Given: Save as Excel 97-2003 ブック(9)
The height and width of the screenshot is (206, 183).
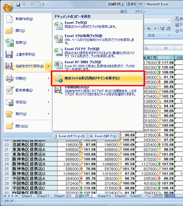Looking at the screenshot, I should click(98, 65).
